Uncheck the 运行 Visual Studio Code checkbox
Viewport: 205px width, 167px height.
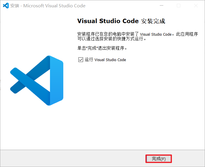[x=81, y=60]
